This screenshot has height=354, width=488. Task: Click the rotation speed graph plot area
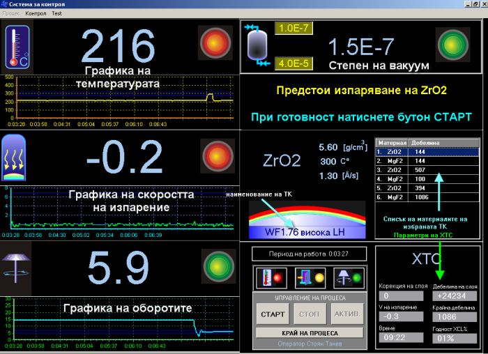tap(123, 319)
